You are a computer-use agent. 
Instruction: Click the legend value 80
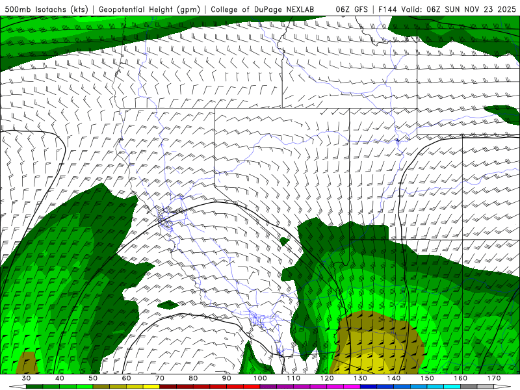coord(193,378)
